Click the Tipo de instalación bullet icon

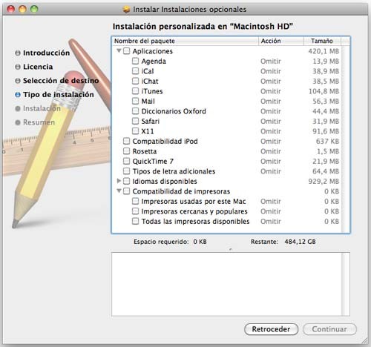point(18,95)
